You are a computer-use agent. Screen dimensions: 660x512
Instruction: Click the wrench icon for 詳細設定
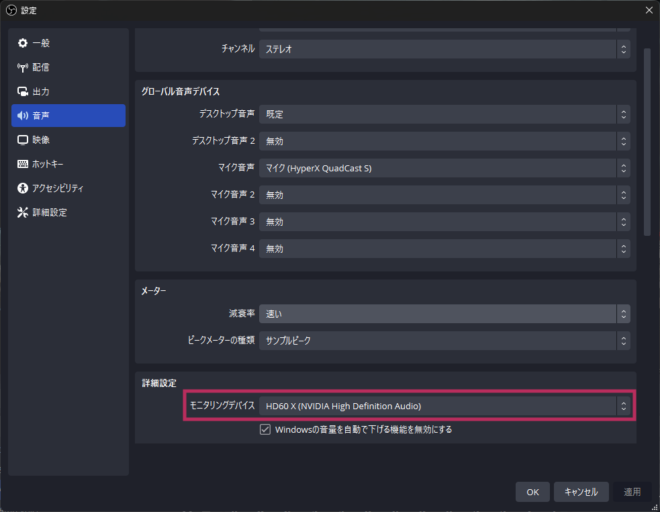click(23, 212)
